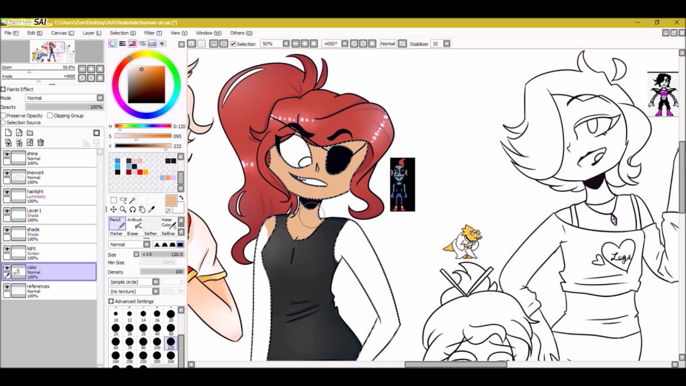Create a new linework layer
This screenshot has height=386, width=686.
coord(19,133)
